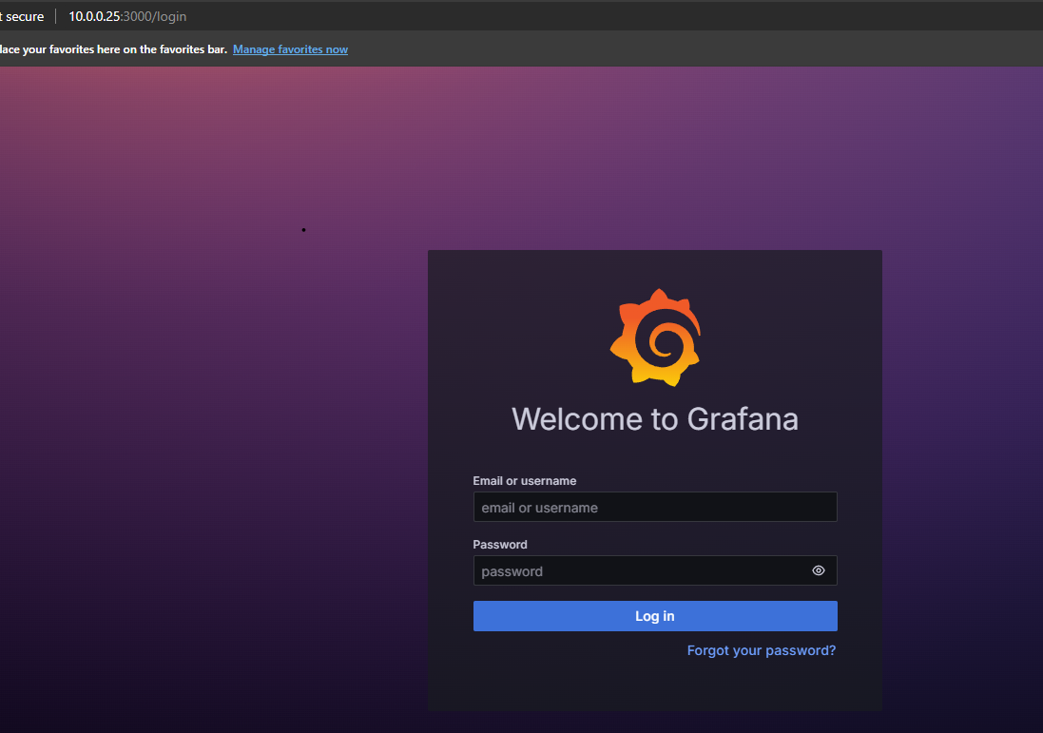This screenshot has width=1043, height=733.
Task: Click empty area below Forgot password link
Action: (655, 685)
